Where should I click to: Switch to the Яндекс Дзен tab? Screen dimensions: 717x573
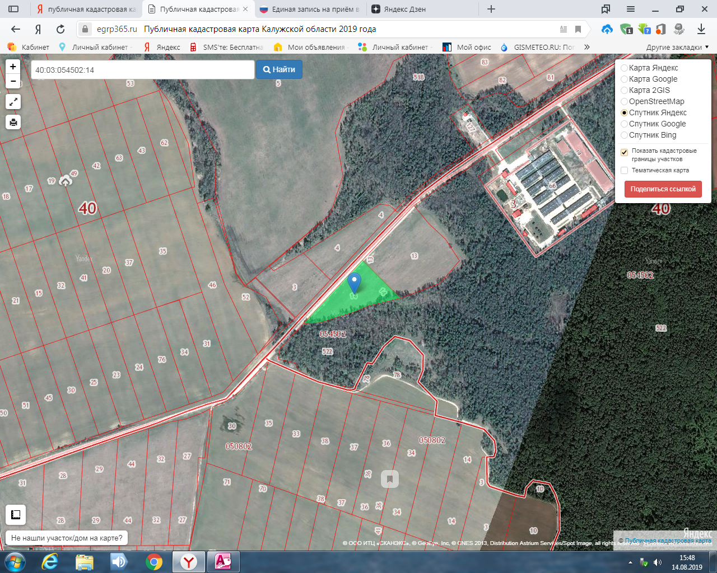click(x=422, y=9)
